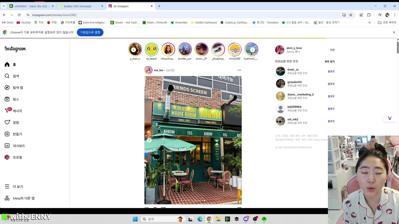Open Reels (릴스) in sidebar

click(12, 99)
